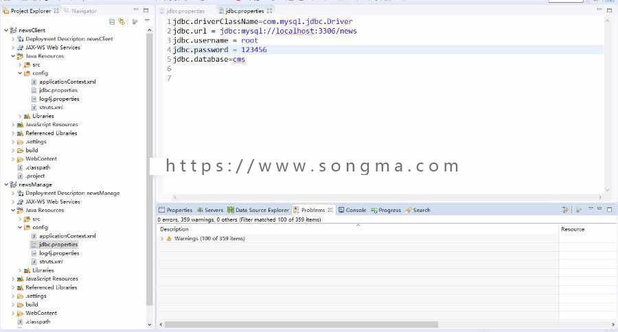Click the Progress tab icon
The image size is (618, 332).
[x=374, y=211]
